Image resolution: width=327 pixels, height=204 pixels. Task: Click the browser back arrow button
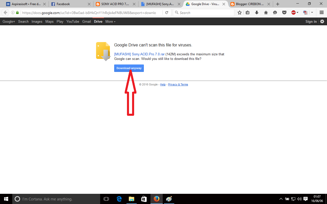[x=5, y=12]
